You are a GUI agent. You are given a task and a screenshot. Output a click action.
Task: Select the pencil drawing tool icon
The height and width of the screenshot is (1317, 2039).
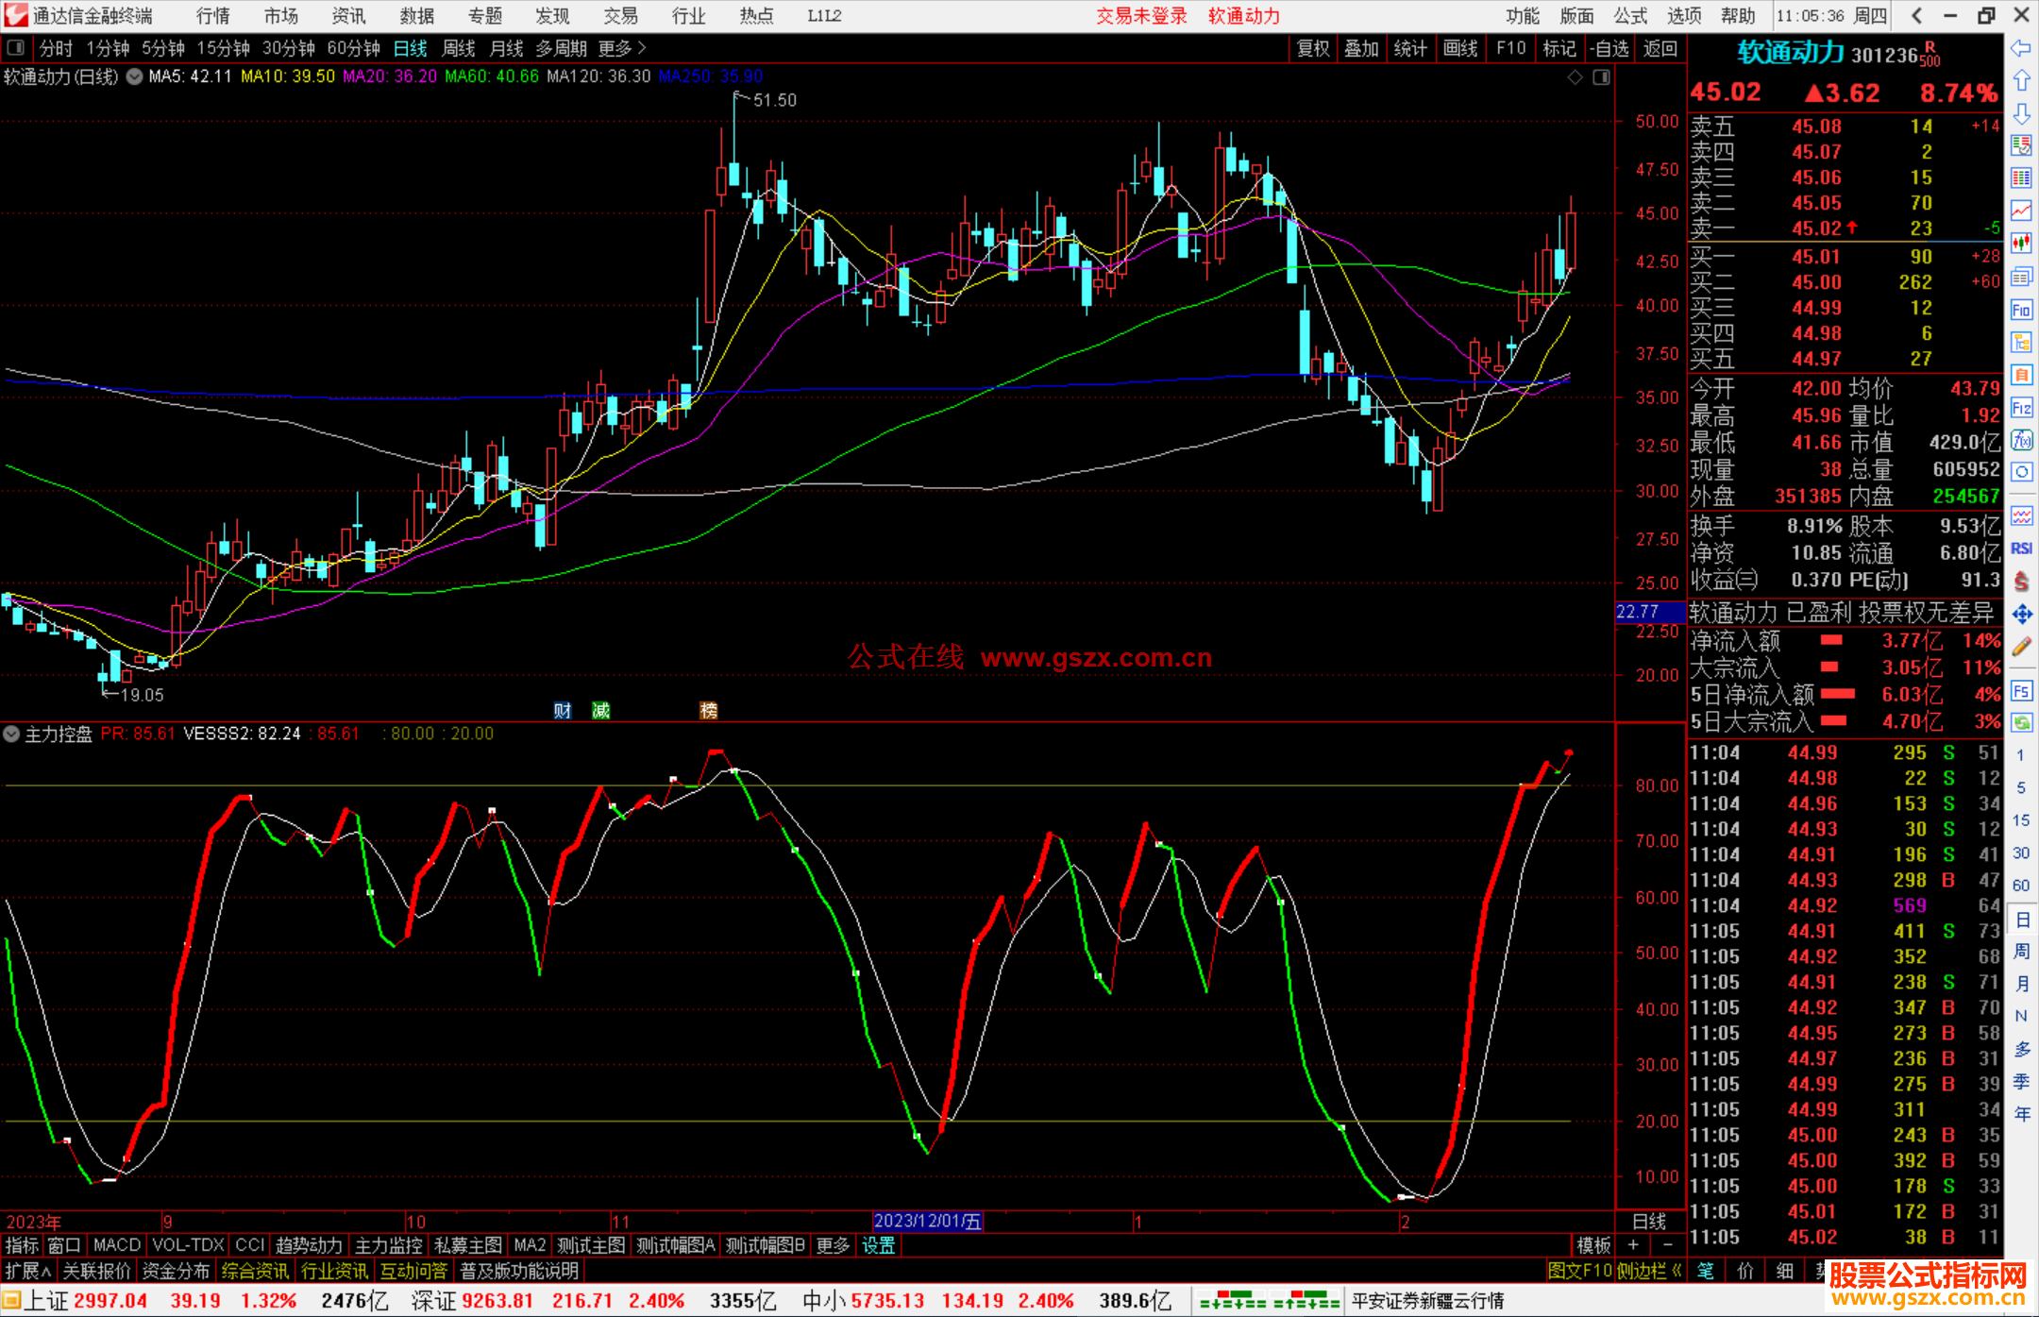coord(2021,648)
